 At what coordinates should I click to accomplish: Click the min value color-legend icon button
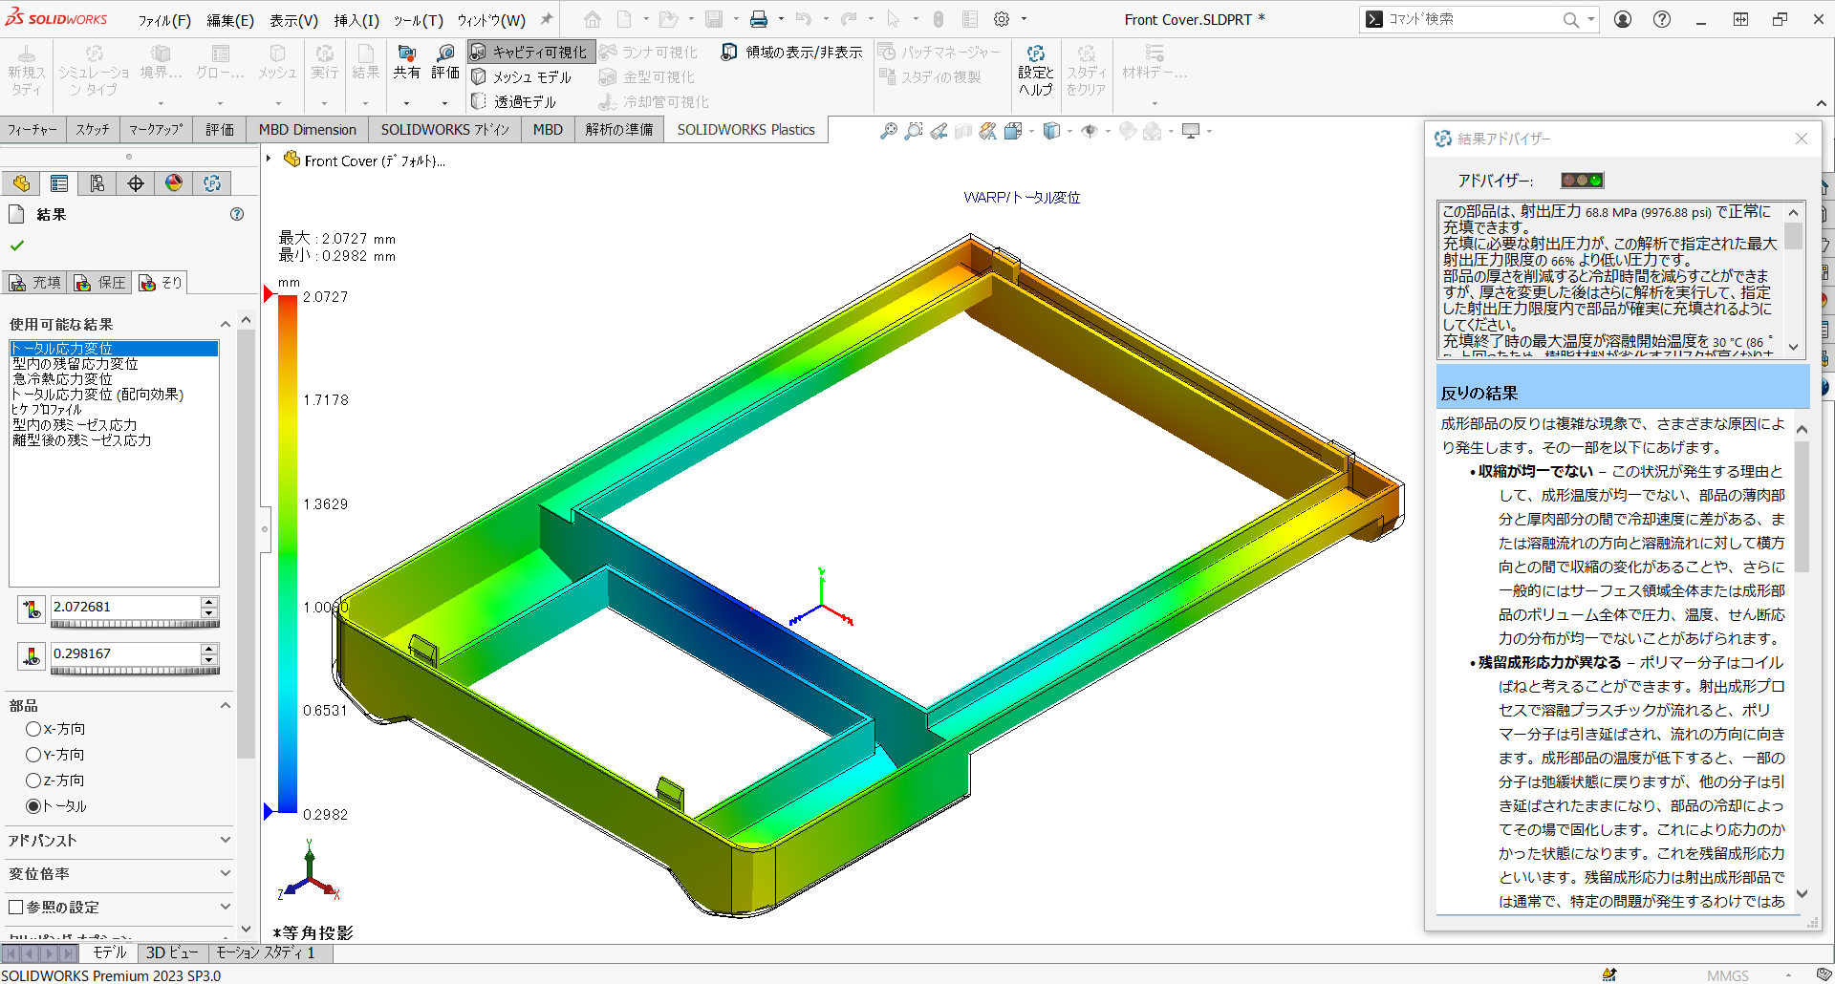coord(32,655)
